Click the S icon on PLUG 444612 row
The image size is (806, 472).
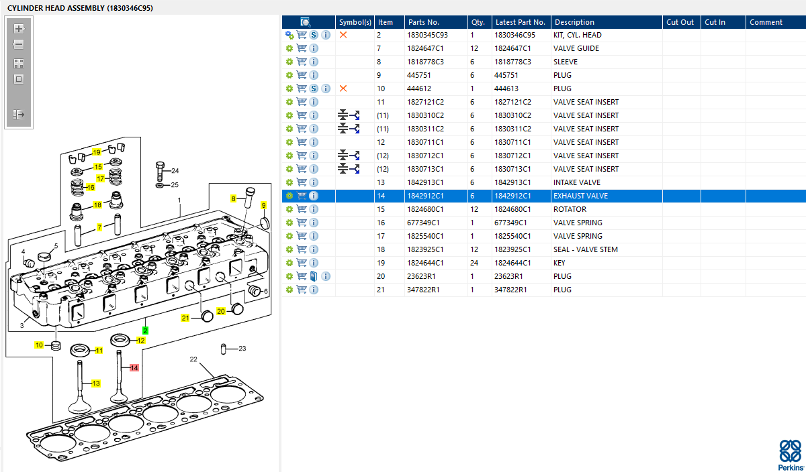click(x=314, y=88)
